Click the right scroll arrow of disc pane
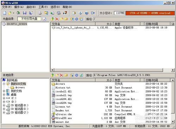 (x=172, y=70)
